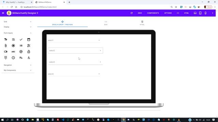218x122 pixels.
Task: Open Windows taskbar search
Action: pos(7,120)
